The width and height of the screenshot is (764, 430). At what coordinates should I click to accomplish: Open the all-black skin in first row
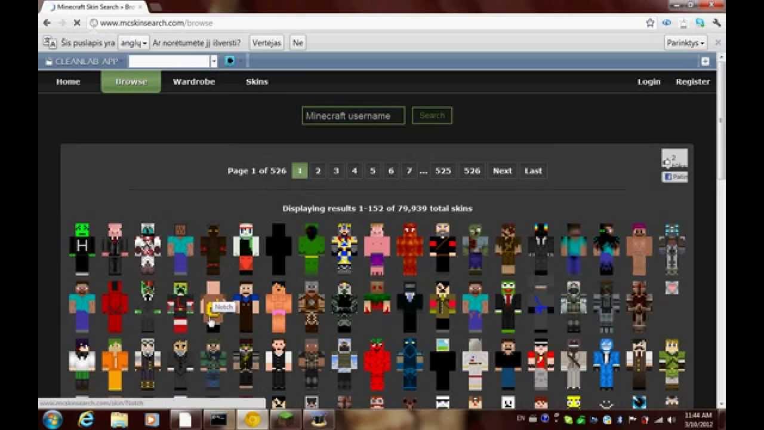tap(279, 248)
